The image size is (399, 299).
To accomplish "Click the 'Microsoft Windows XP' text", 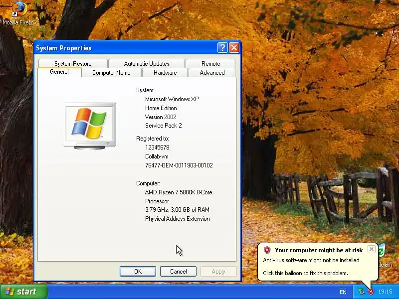I will tap(172, 99).
